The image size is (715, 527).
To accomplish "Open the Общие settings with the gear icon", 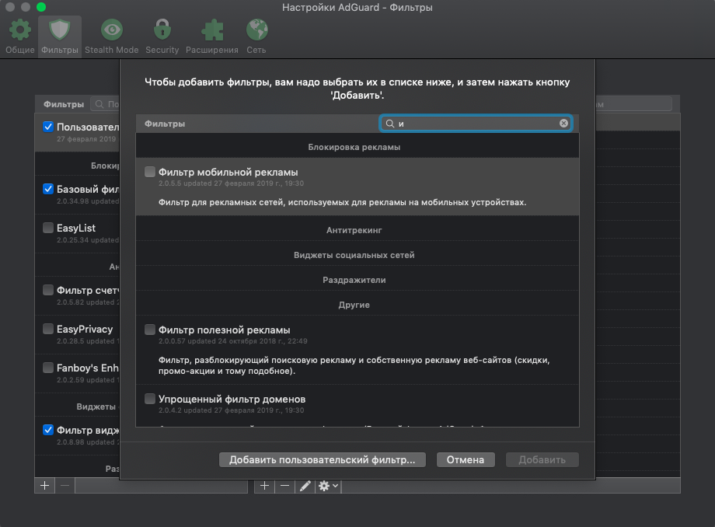I will click(19, 35).
